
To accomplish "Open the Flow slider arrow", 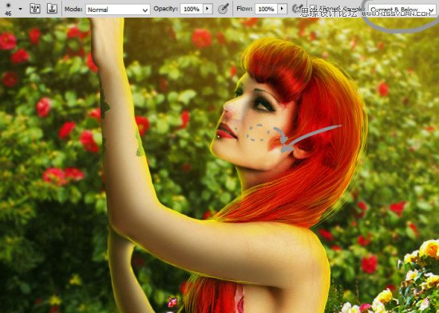I will 283,9.
